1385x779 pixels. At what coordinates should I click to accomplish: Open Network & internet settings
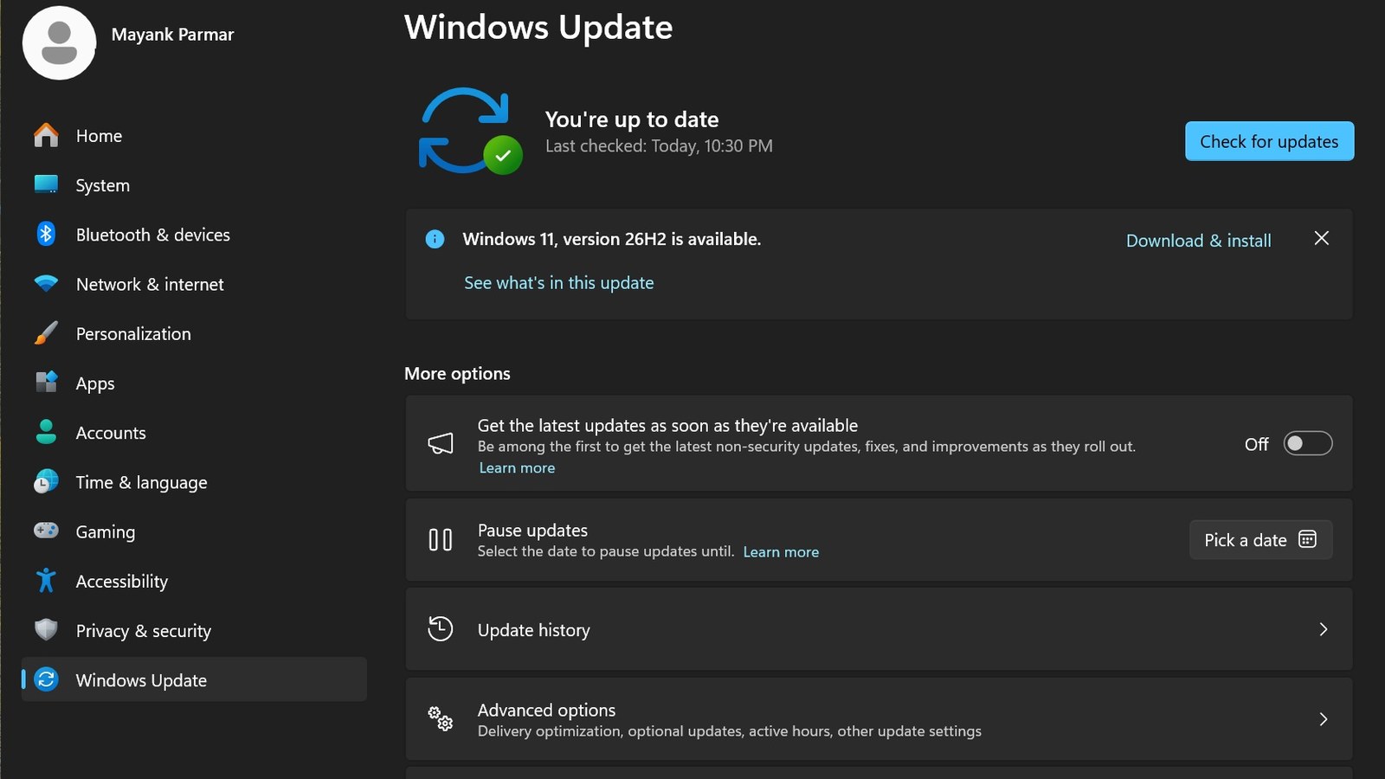pyautogui.click(x=194, y=284)
